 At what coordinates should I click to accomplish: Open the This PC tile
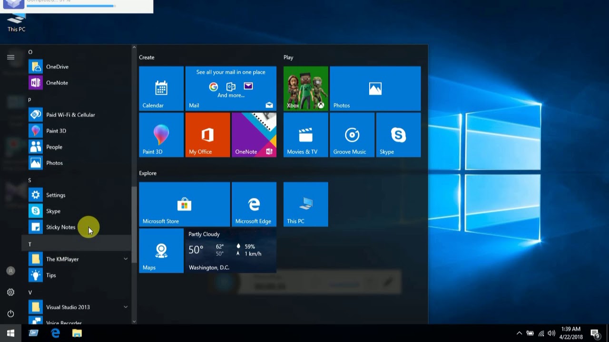[x=305, y=204]
